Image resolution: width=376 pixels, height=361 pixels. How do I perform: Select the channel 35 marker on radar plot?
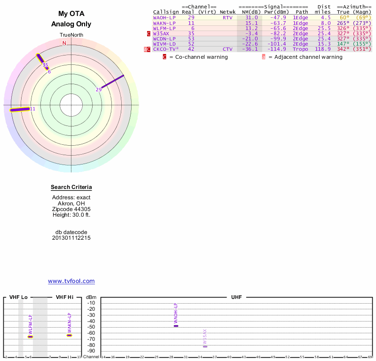coord(45,65)
